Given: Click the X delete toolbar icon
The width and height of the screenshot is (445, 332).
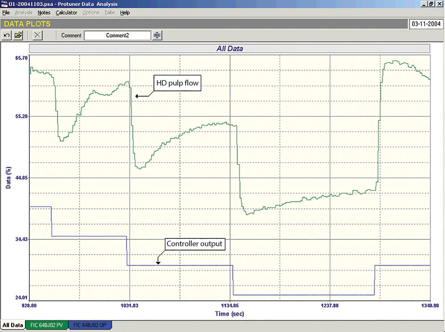Looking at the screenshot, I should [x=38, y=35].
